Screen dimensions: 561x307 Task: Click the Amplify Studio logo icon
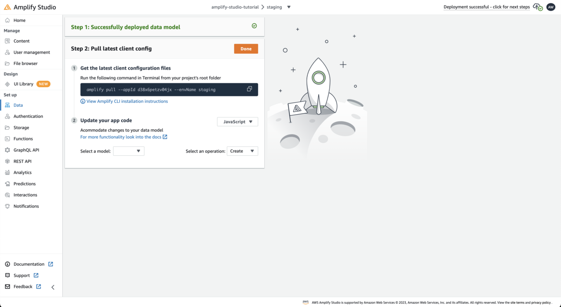(7, 7)
